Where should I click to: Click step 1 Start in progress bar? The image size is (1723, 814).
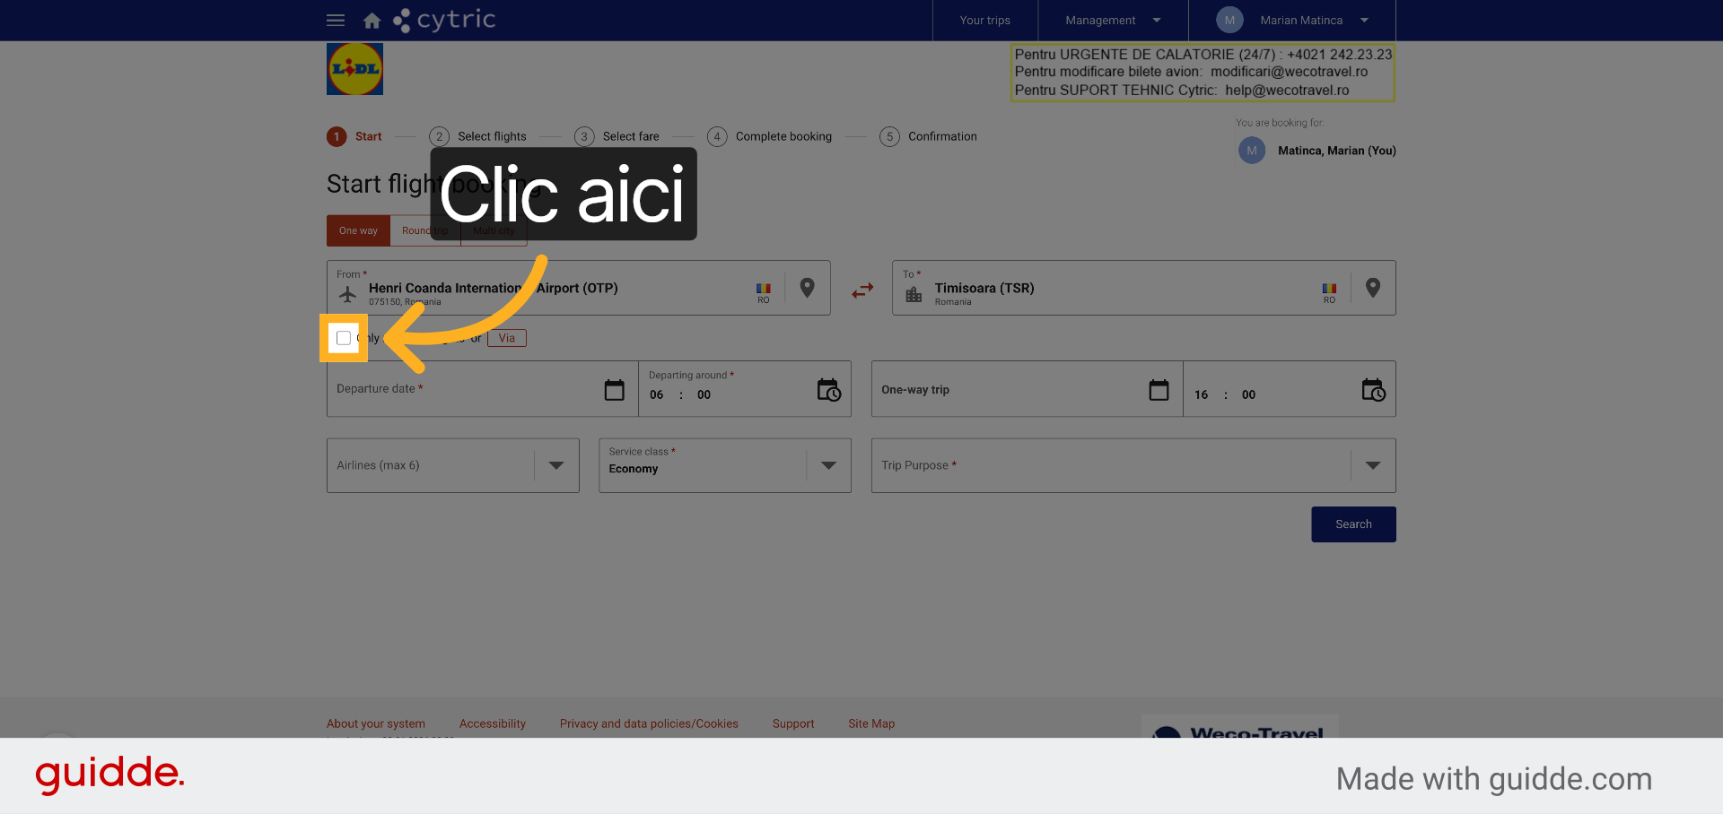pos(354,136)
